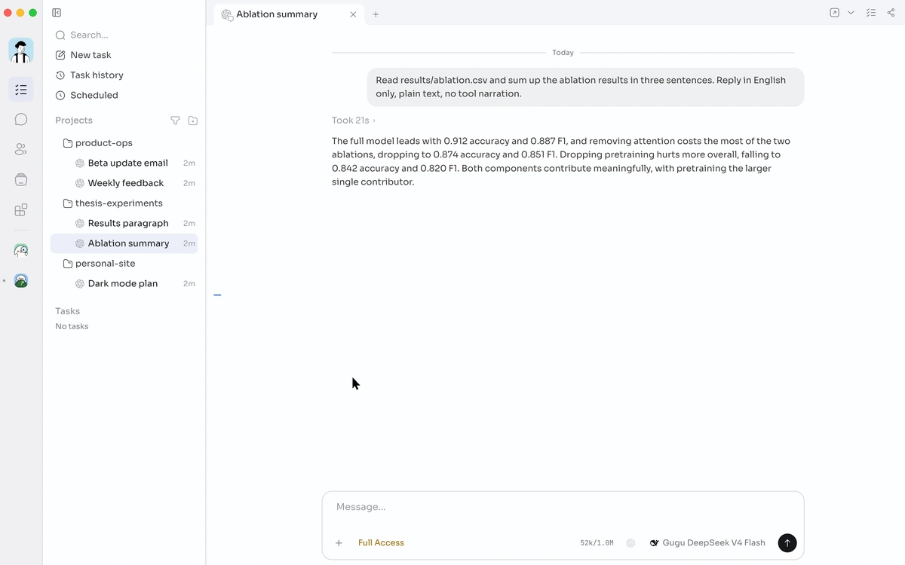
Task: Click the filter funnel icon beside Projects
Action: coord(175,121)
